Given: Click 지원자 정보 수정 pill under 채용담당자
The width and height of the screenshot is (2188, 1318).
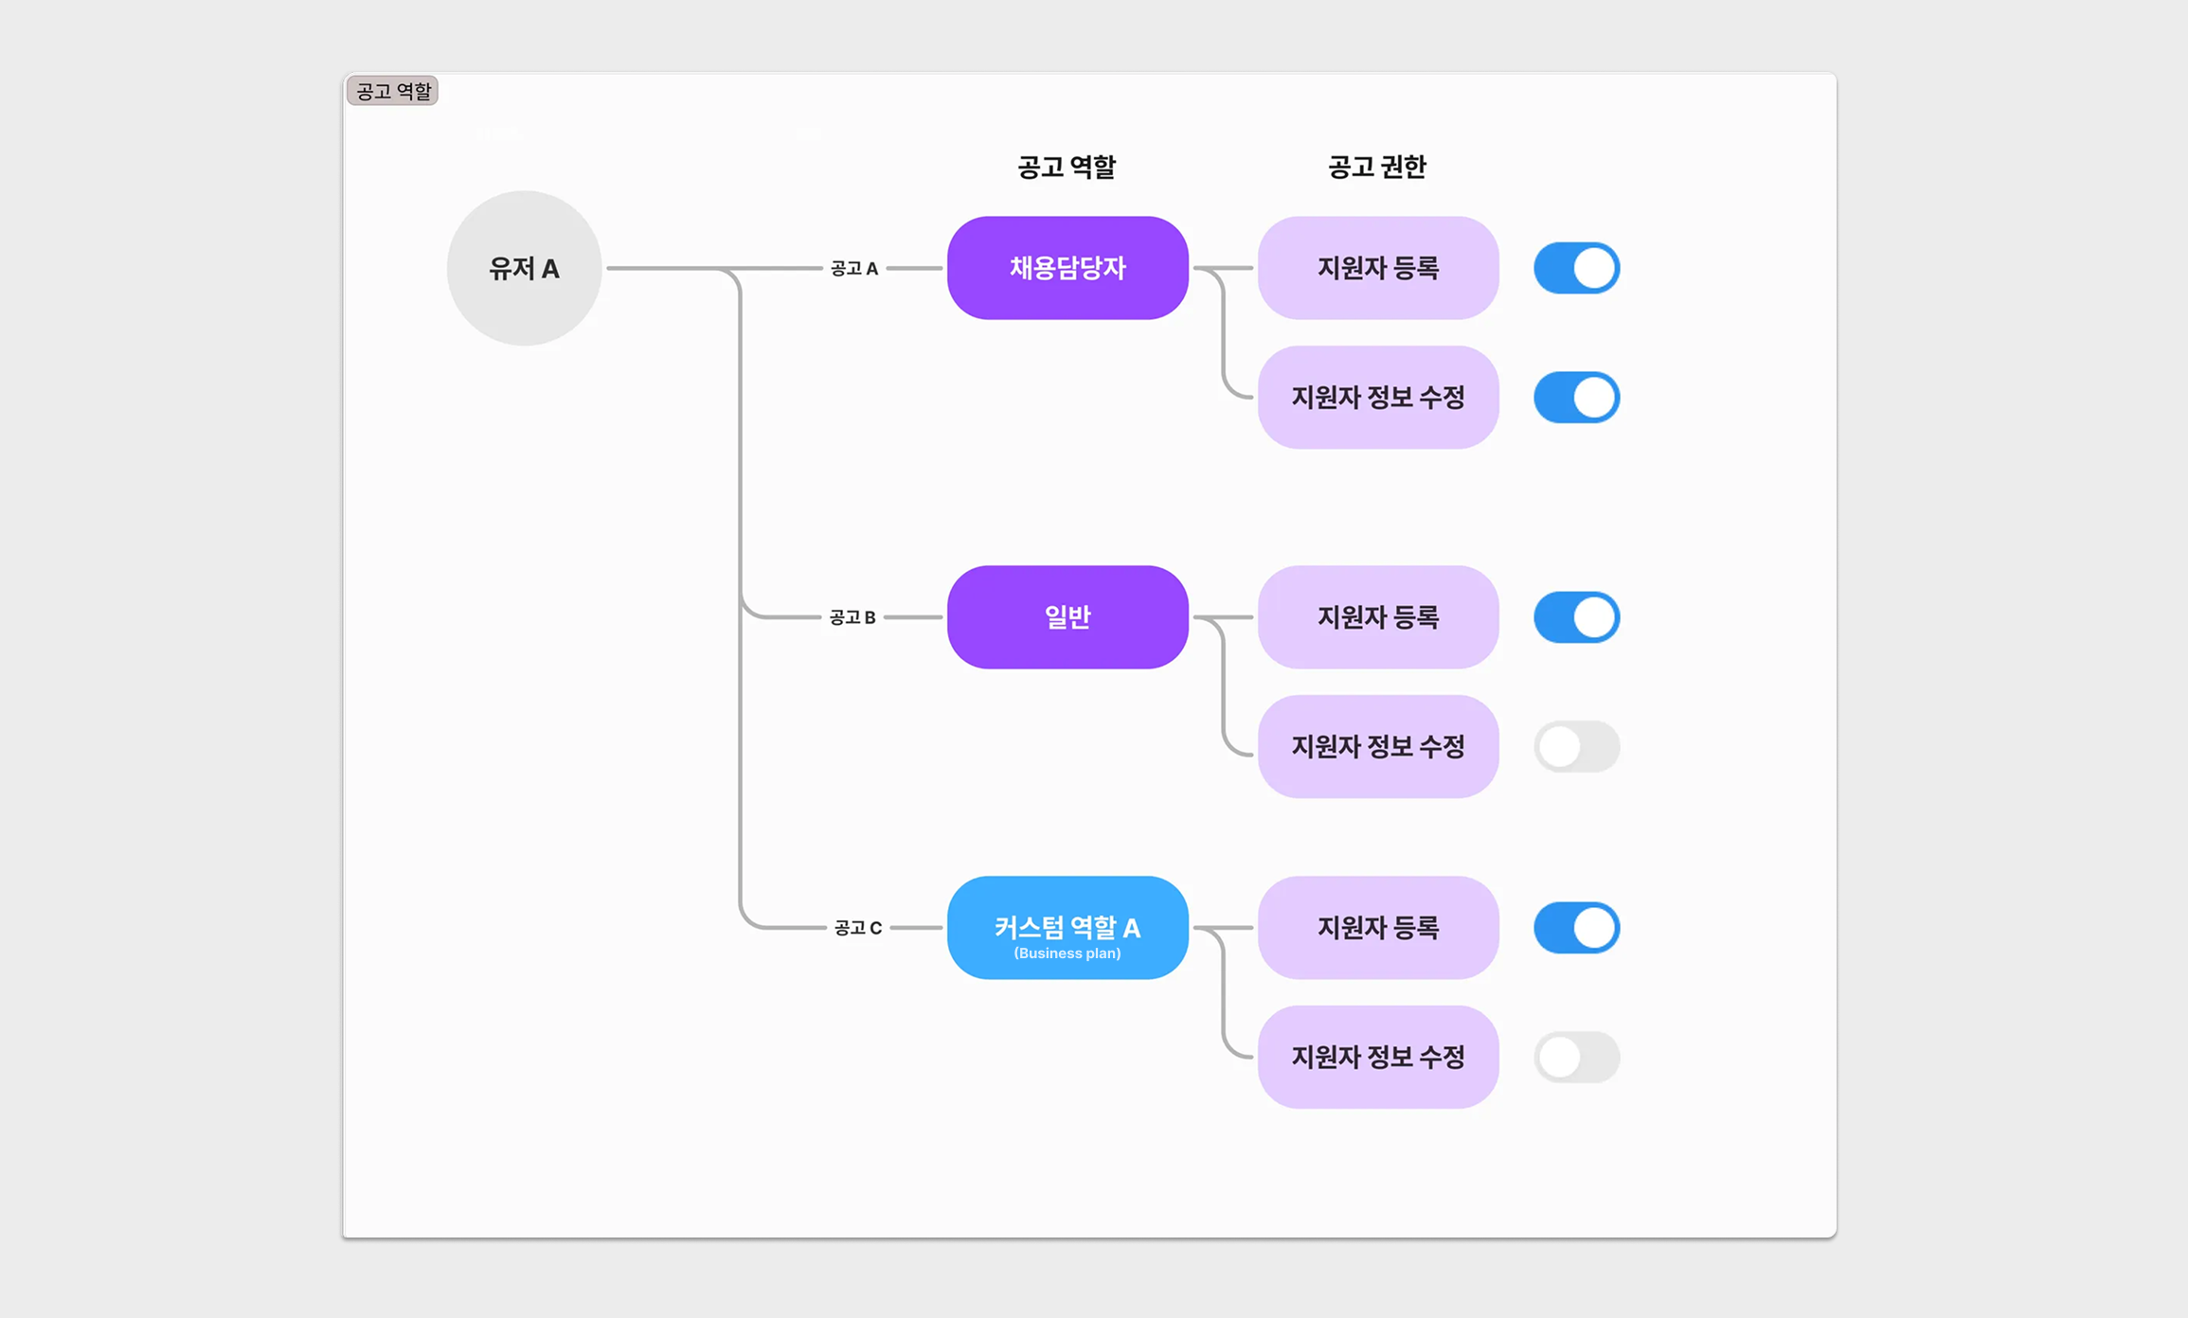Looking at the screenshot, I should pos(1377,397).
